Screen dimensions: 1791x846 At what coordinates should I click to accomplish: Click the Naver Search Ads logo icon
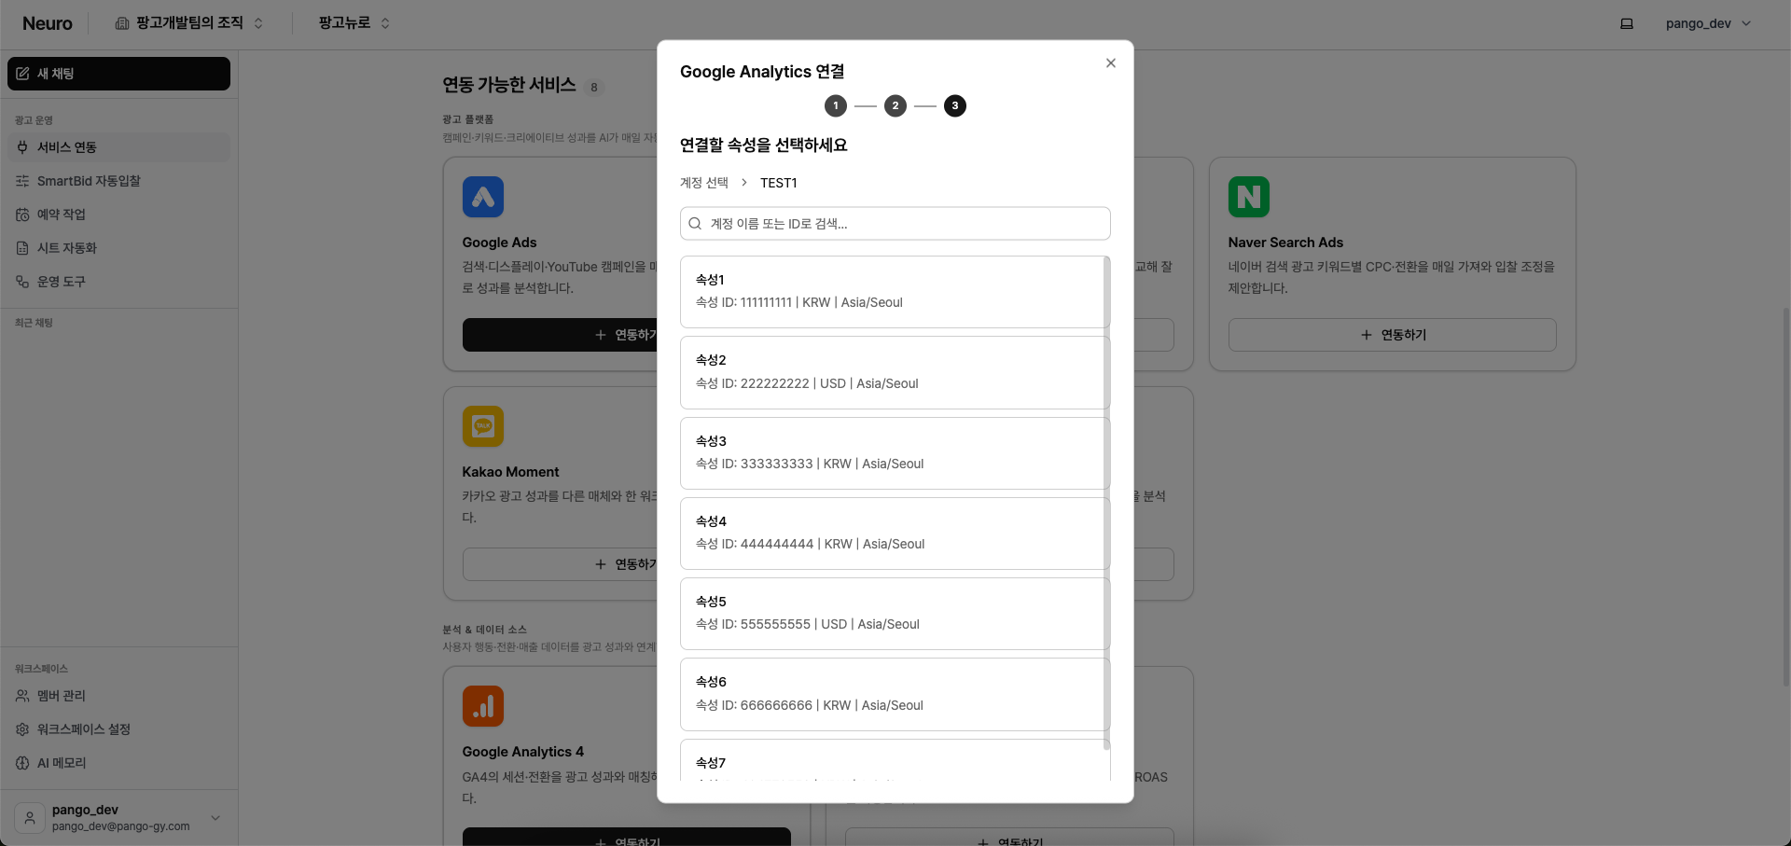click(1249, 197)
